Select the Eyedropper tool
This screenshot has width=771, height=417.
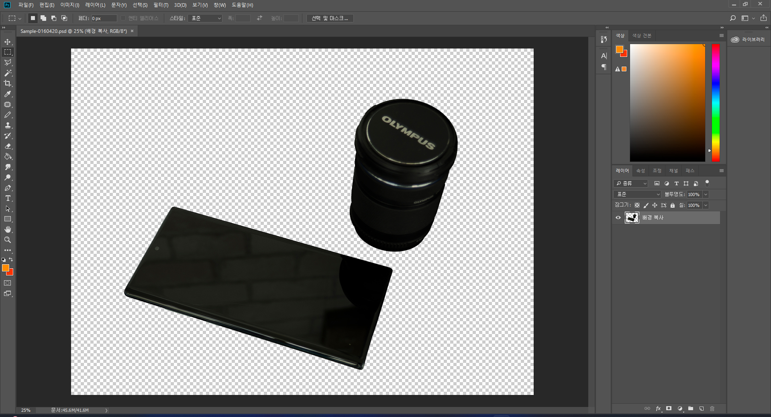click(8, 94)
